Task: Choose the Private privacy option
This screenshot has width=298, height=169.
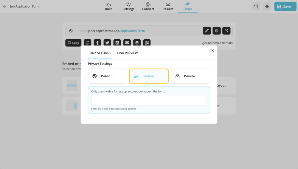Action: pos(190,76)
